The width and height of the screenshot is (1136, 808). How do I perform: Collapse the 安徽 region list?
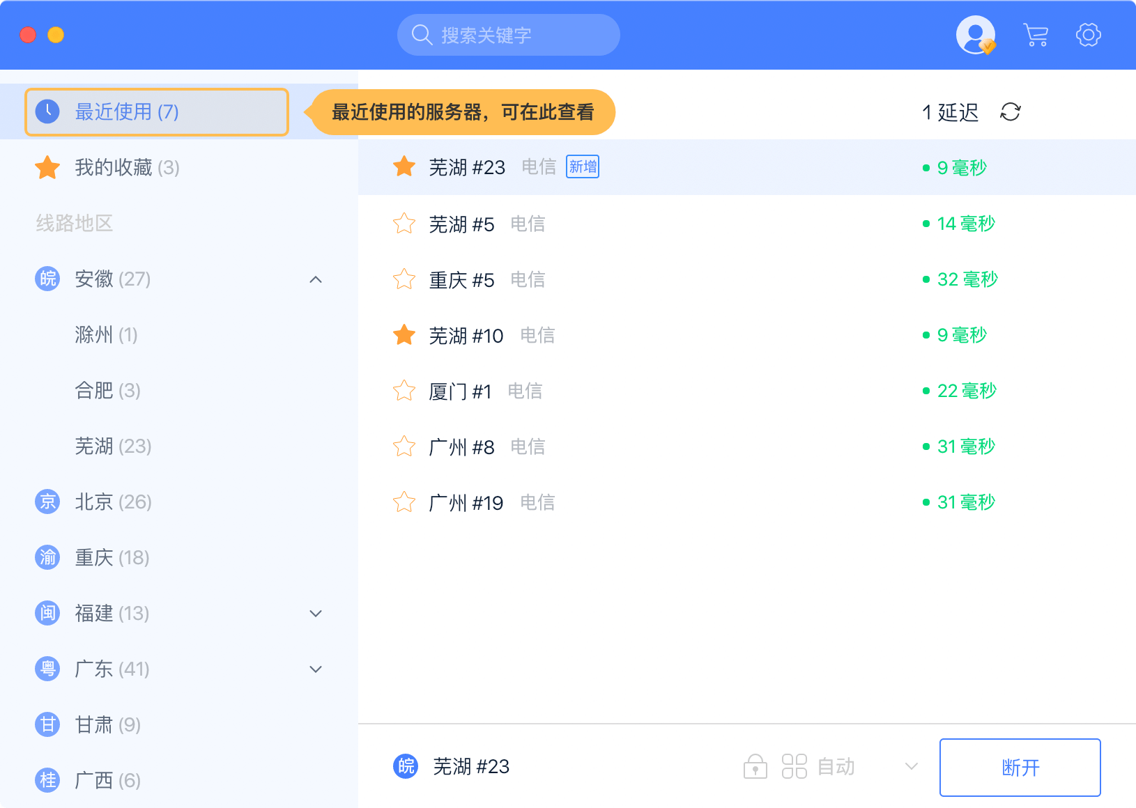pyautogui.click(x=316, y=279)
